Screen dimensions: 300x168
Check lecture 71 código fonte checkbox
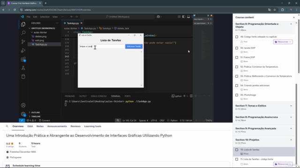[237, 159]
